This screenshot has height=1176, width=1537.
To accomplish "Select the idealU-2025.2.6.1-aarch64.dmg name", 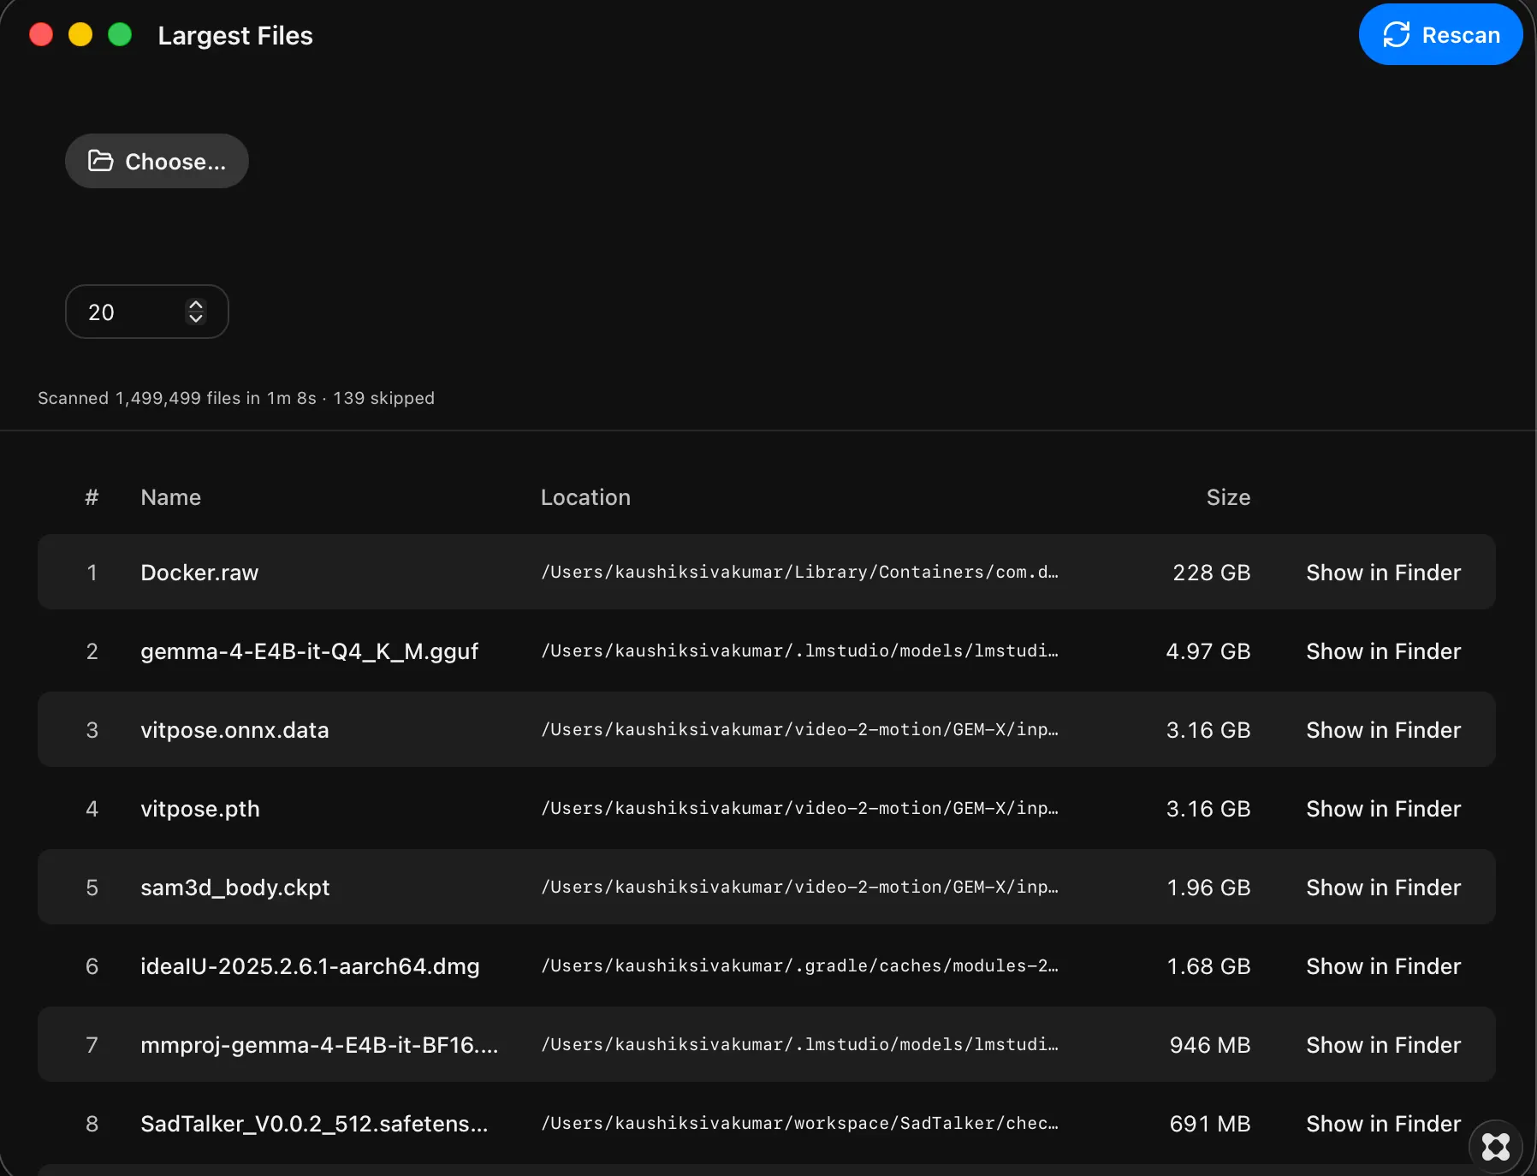I will point(310,966).
